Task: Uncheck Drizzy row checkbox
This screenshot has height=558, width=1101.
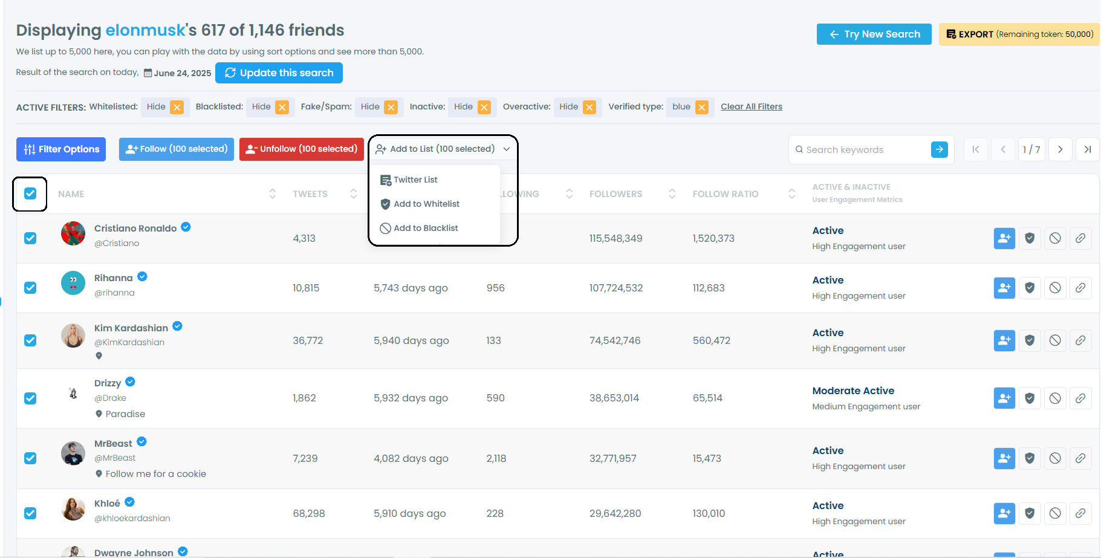Action: [30, 398]
